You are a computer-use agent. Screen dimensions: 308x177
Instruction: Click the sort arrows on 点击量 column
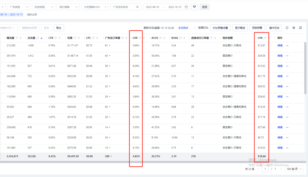coord(42,38)
